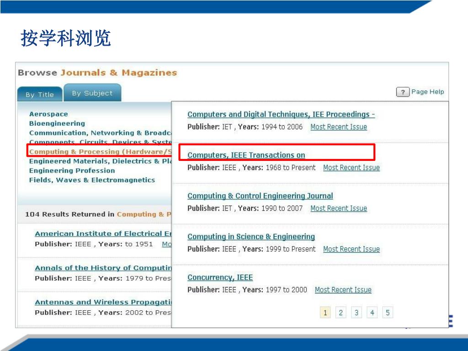Viewport: 468px width, 351px height.
Task: Go to results page 2
Action: coord(340,313)
